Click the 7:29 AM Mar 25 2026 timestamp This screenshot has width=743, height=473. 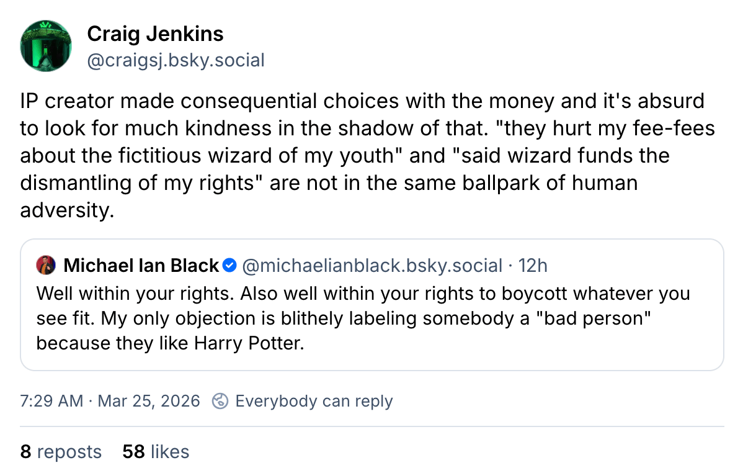pyautogui.click(x=109, y=401)
